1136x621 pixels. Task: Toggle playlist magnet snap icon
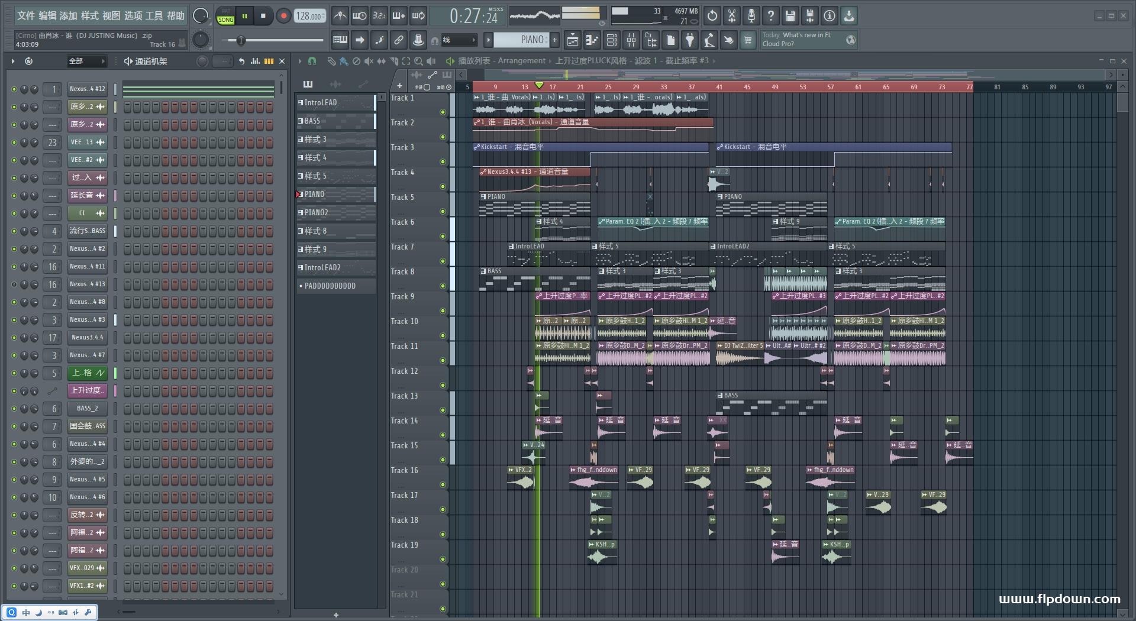(x=312, y=61)
